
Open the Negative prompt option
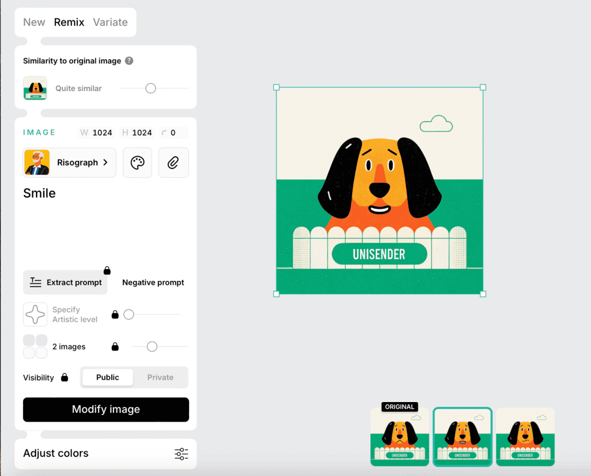[x=153, y=283]
